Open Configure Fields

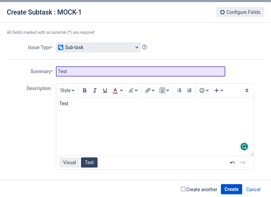[240, 12]
